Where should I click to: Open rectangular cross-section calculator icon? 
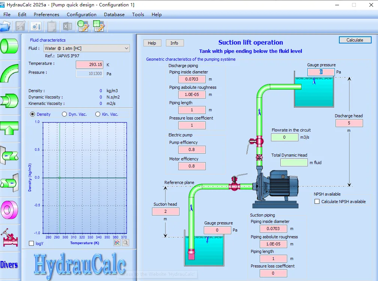pyautogui.click(x=99, y=26)
